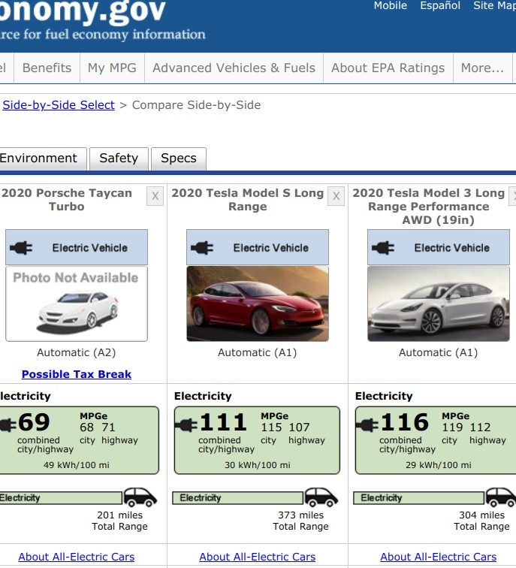The width and height of the screenshot is (516, 568).
Task: Switch to the Specs tab
Action: point(179,159)
